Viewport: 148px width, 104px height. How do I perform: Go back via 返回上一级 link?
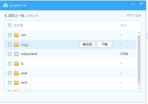click(x=16, y=16)
